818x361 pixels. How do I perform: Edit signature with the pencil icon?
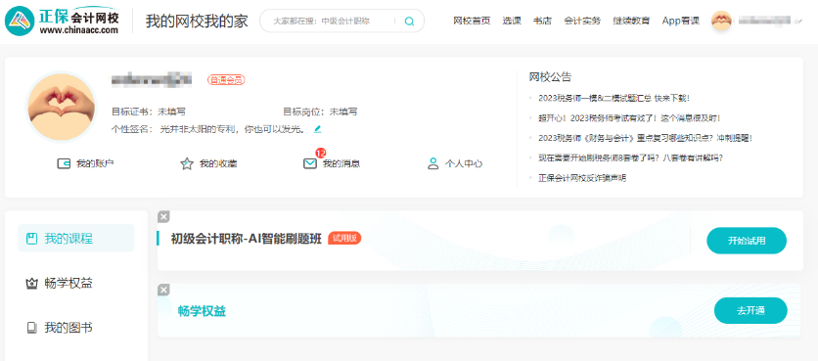point(317,129)
